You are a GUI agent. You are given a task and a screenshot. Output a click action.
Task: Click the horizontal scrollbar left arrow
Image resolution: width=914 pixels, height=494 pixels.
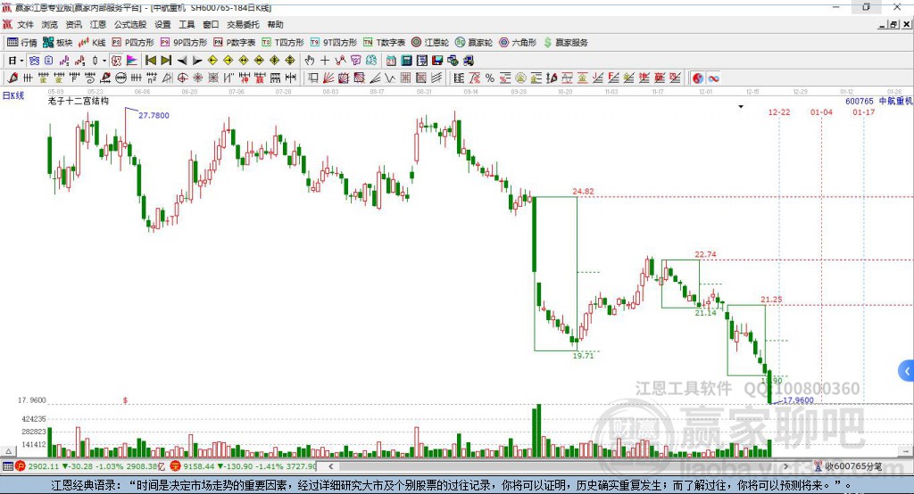tap(330, 466)
